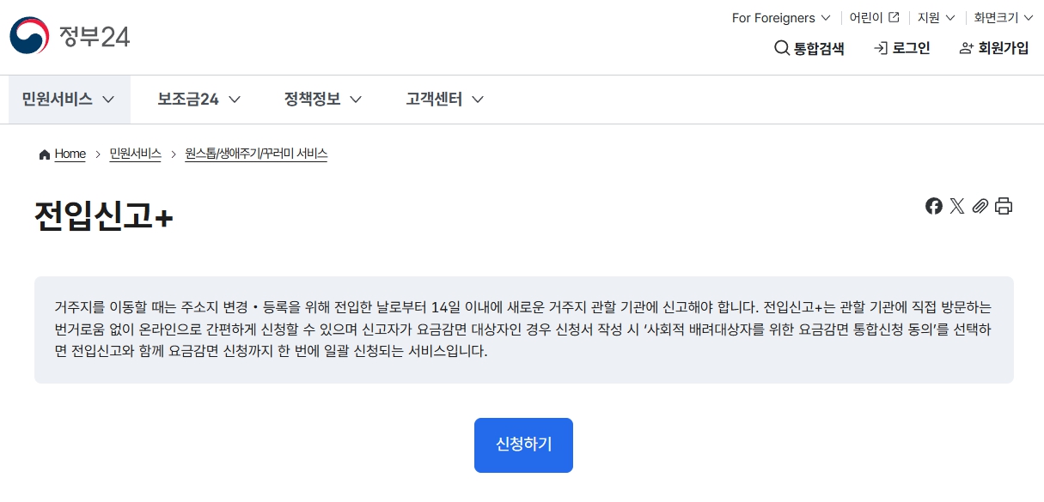Print the page with the printer icon
Viewport: 1044px width, 502px height.
(1004, 206)
